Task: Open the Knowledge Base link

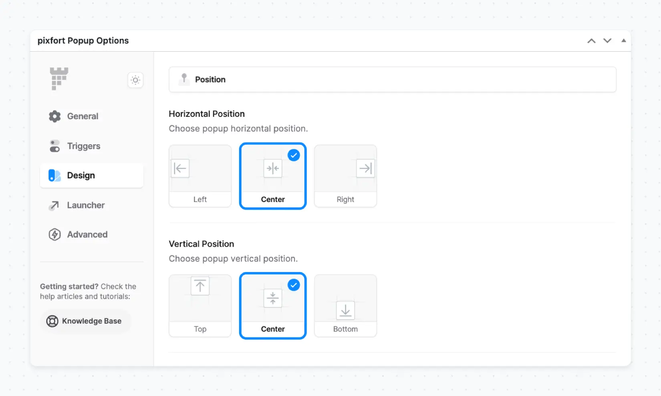Action: (x=91, y=321)
